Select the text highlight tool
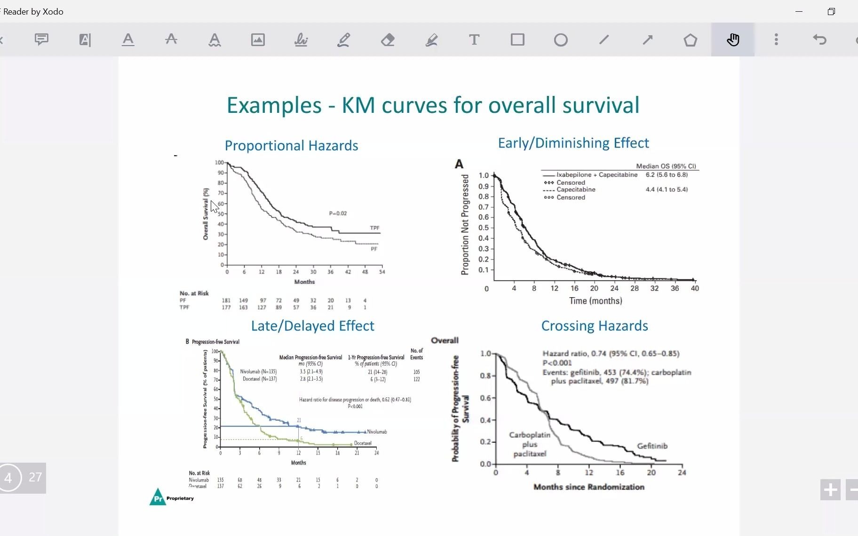The width and height of the screenshot is (858, 536). point(85,39)
